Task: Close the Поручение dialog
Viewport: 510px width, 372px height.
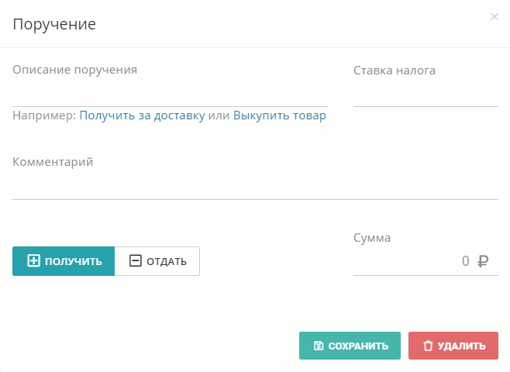Action: coord(494,16)
